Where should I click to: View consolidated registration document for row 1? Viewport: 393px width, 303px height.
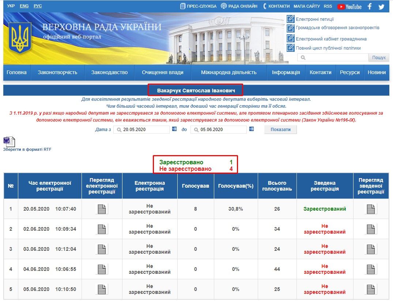click(371, 209)
